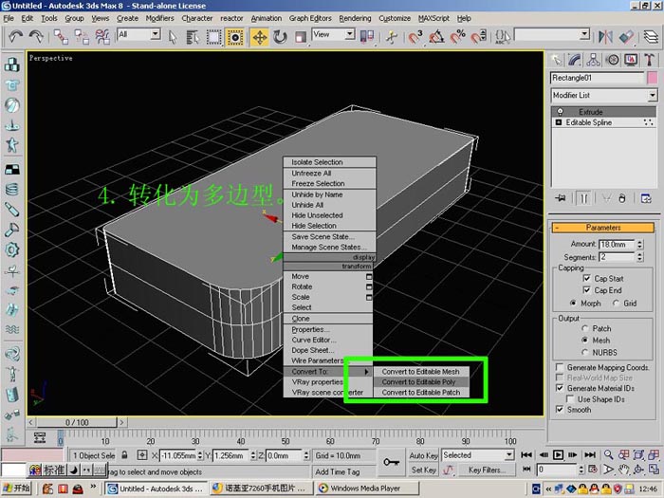This screenshot has width=664, height=498.
Task: Click the Undo arrow in main toolbar
Action: [16, 37]
